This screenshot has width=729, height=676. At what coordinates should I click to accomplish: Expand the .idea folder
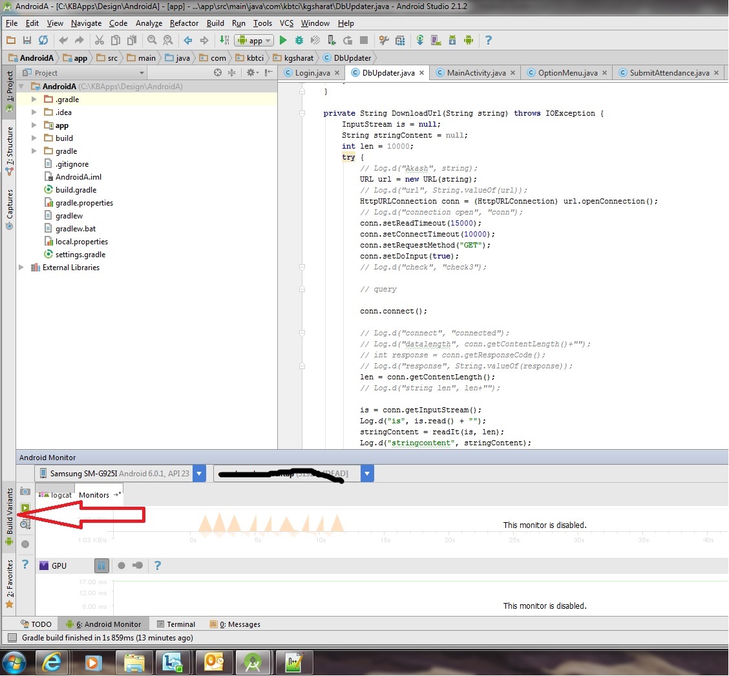(34, 112)
